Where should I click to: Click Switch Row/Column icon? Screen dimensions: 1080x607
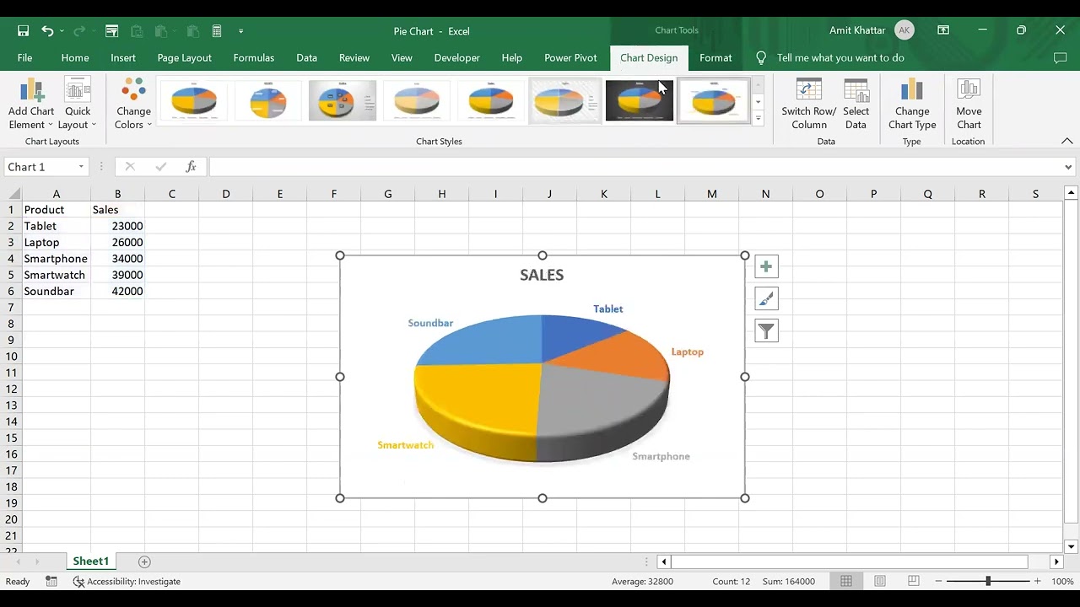pyautogui.click(x=808, y=91)
